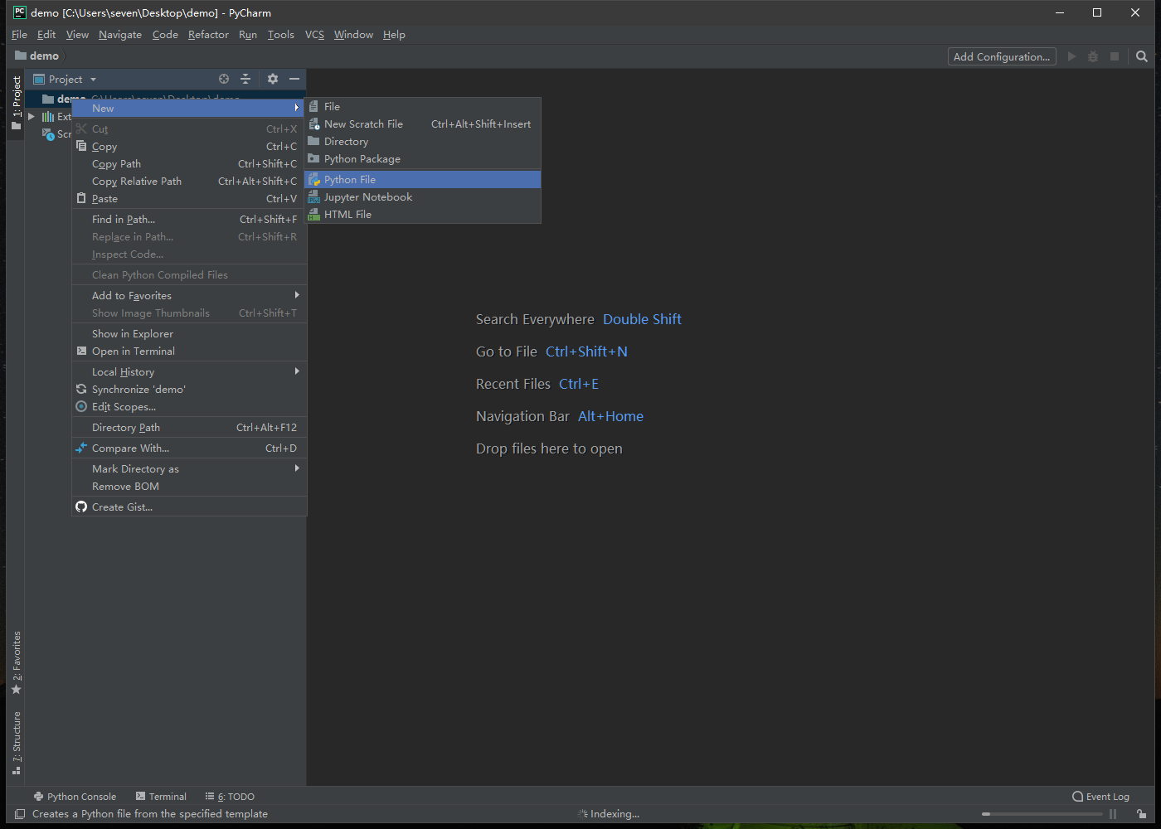Pause indexing with the pause icon
This screenshot has width=1161, height=829.
pos(1113,814)
